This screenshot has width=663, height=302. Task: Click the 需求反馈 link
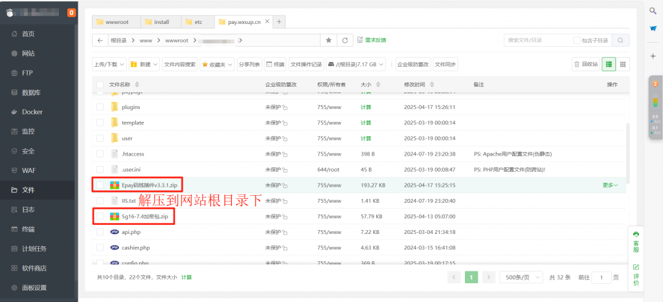372,40
